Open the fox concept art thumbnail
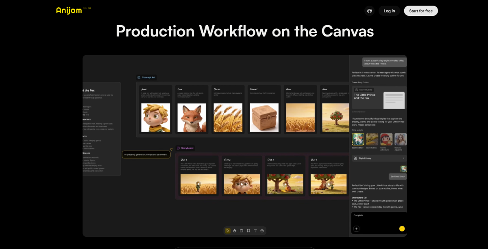 [192, 117]
